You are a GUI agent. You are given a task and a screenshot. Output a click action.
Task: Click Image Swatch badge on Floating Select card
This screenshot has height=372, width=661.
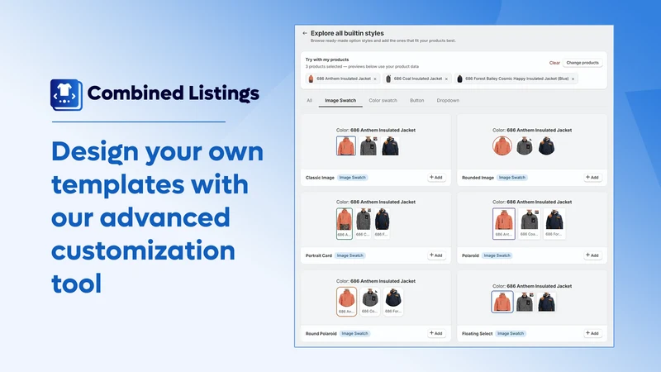click(511, 334)
